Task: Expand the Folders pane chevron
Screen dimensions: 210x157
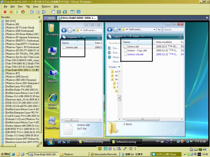Action: coord(119,67)
